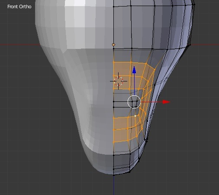Click the blue Z-axis line below the mesh
219x195 pixels.
pos(113,185)
